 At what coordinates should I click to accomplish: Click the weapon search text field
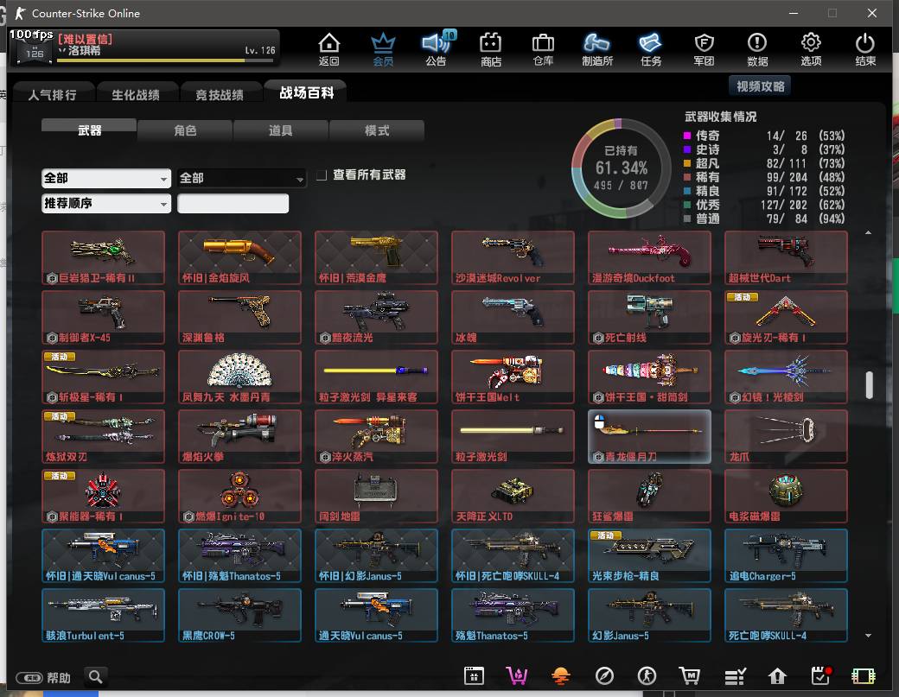click(x=233, y=203)
